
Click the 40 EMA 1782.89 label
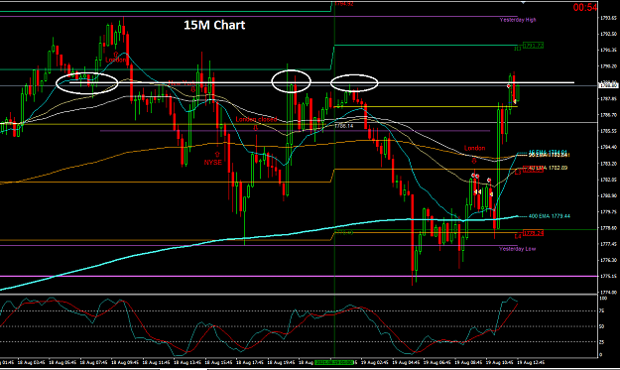(x=548, y=168)
